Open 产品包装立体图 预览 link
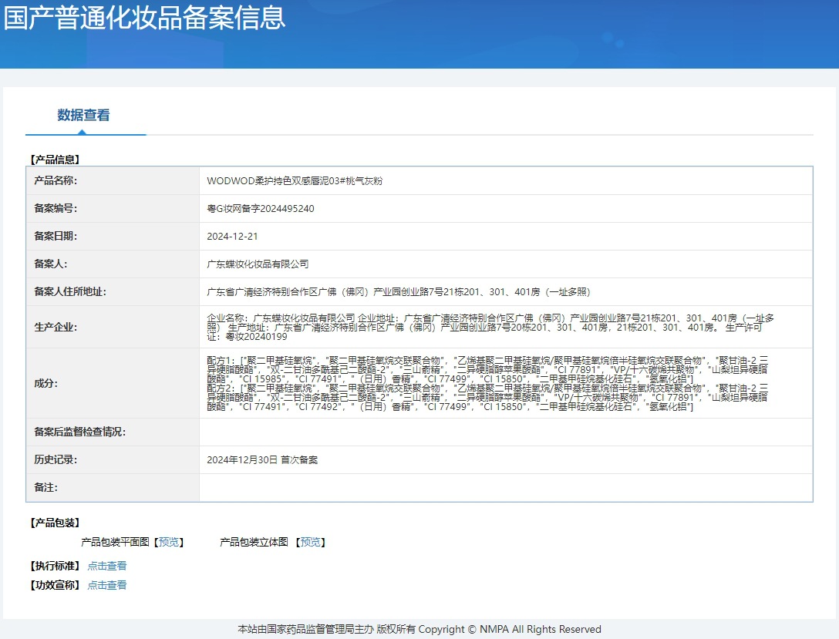This screenshot has width=839, height=639. pos(310,542)
